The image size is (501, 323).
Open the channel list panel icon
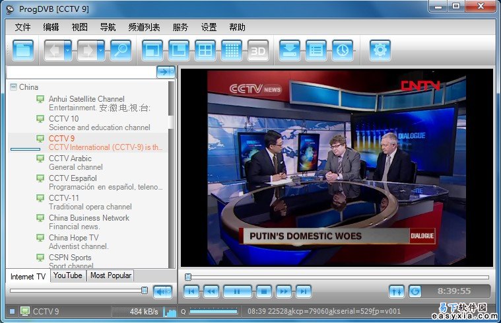pos(316,50)
